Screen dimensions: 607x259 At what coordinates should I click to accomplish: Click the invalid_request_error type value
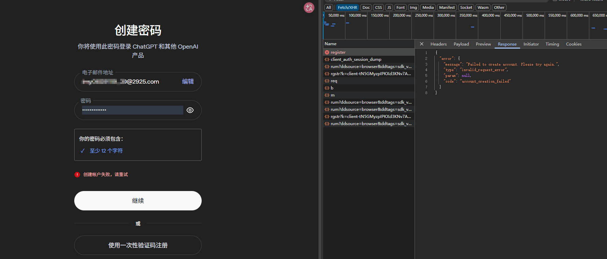pyautogui.click(x=483, y=70)
